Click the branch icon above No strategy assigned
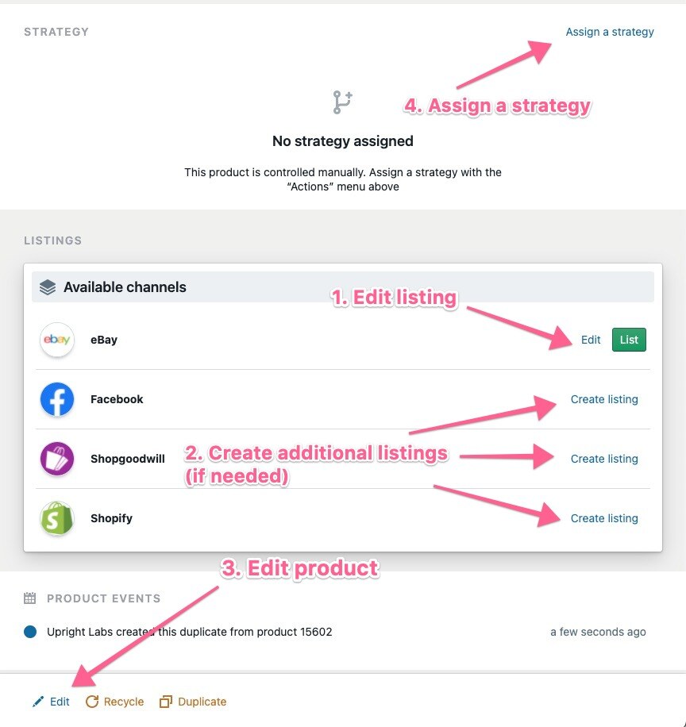This screenshot has height=727, width=686. pos(343,102)
